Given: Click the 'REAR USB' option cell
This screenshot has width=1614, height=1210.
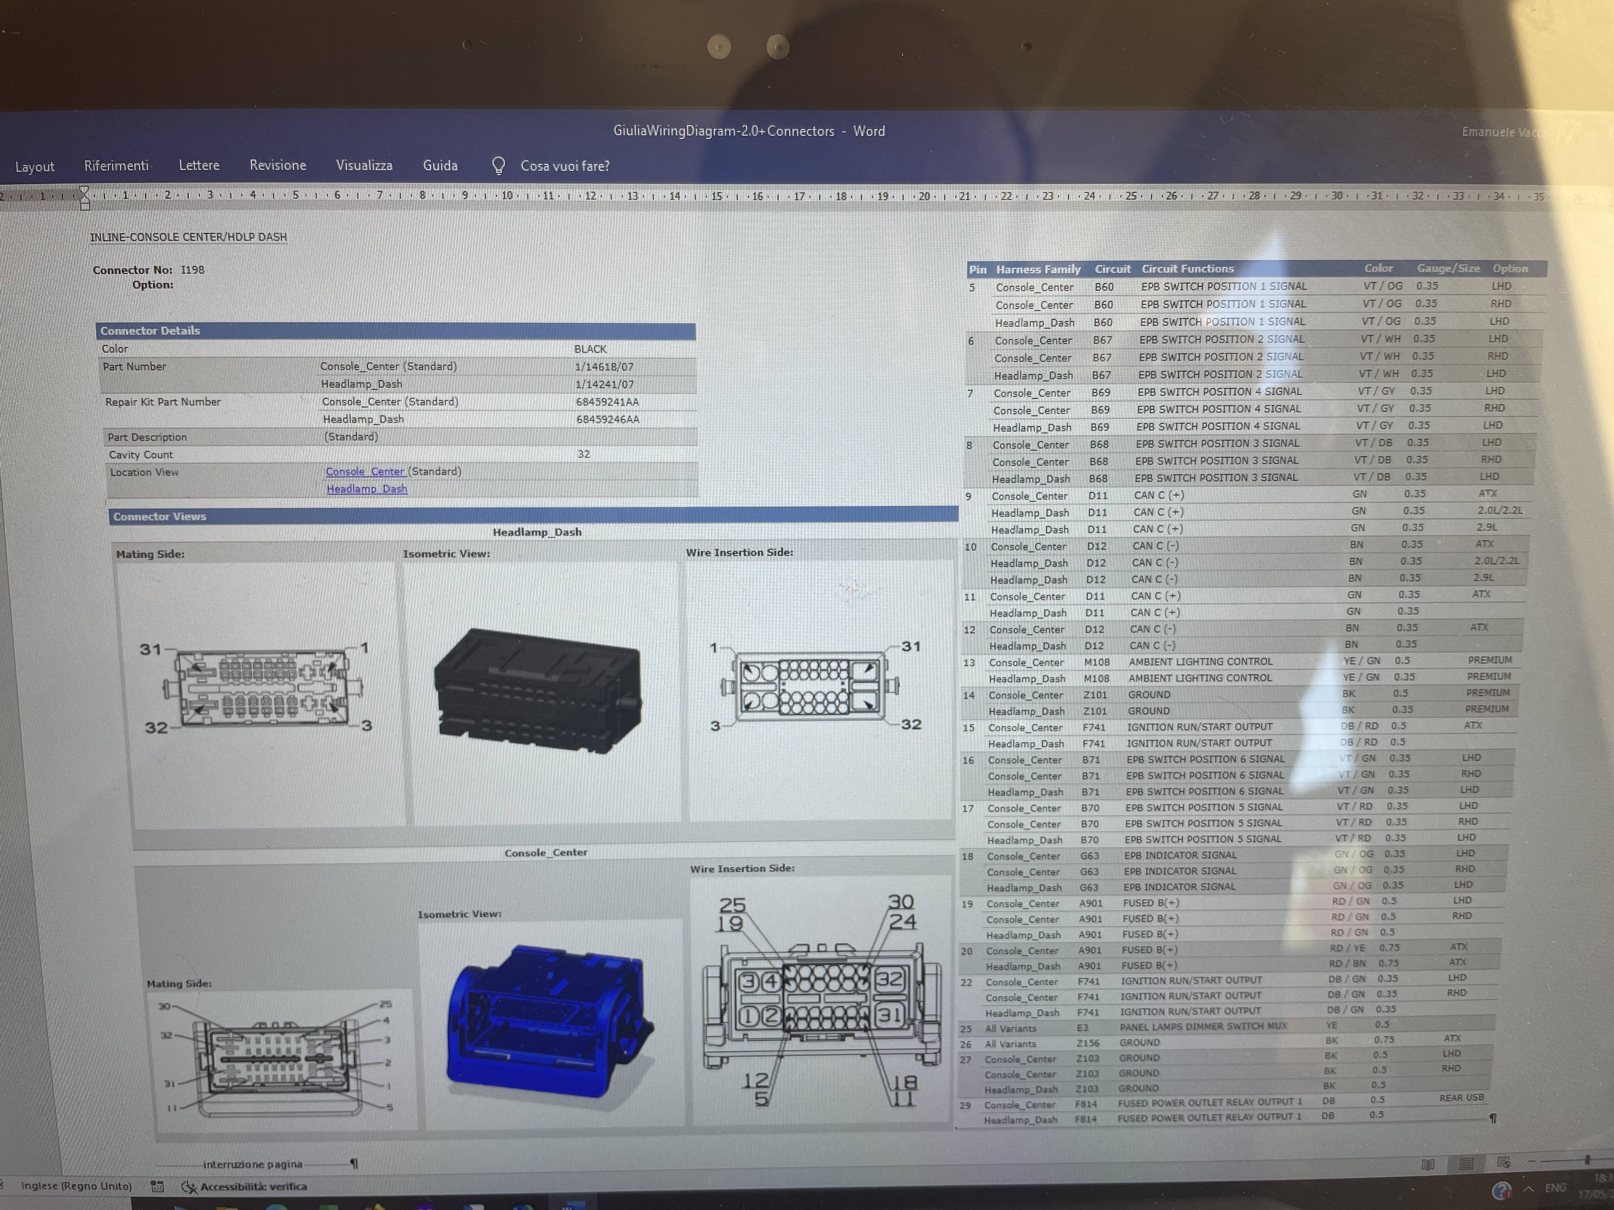Looking at the screenshot, I should [1461, 1098].
